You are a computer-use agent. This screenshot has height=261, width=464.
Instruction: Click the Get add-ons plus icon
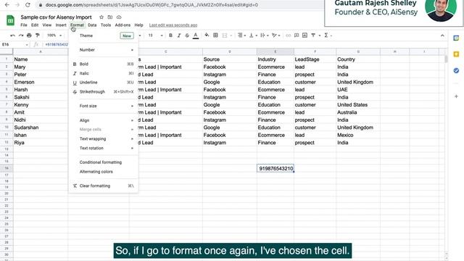[x=456, y=96]
